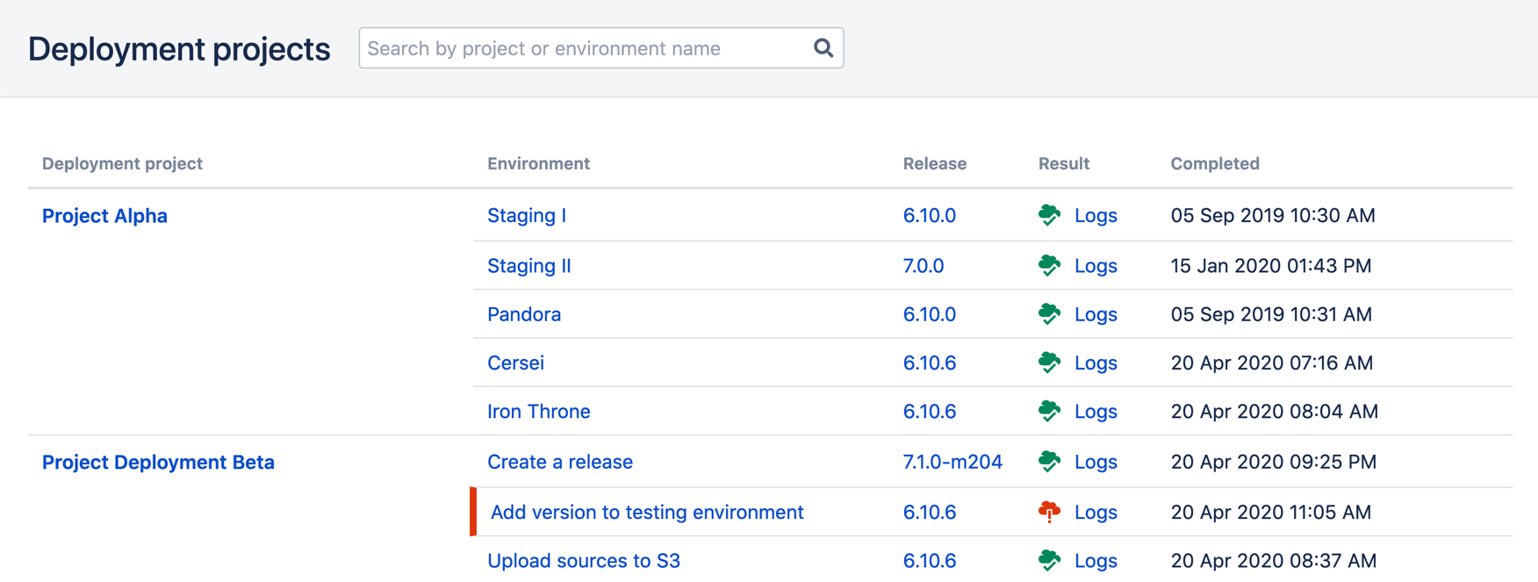The height and width of the screenshot is (582, 1538).
Task: Click the Environment column header
Action: 538,163
